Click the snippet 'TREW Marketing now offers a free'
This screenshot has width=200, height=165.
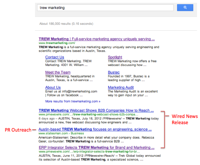(132, 61)
